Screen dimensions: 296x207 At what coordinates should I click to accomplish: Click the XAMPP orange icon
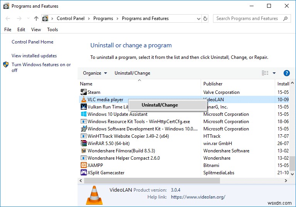pyautogui.click(x=83, y=165)
